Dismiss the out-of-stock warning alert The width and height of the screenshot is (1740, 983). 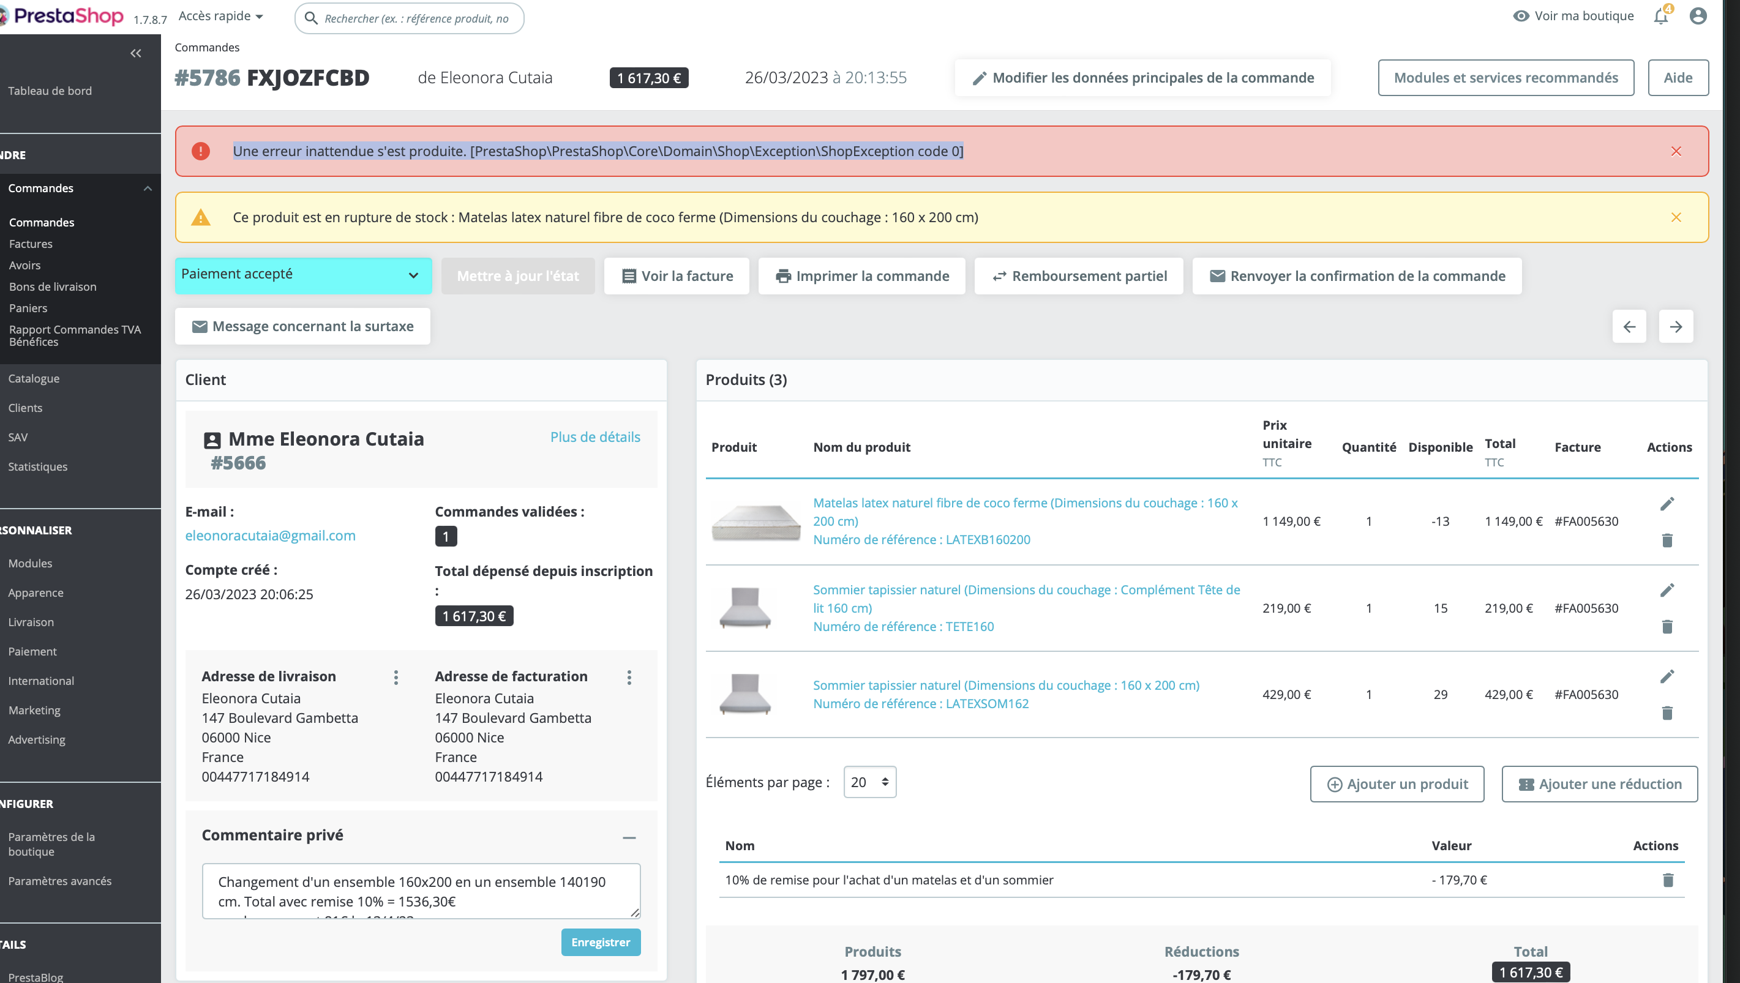(1676, 217)
